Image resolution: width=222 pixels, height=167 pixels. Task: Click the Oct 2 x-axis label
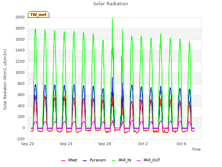point(143,144)
